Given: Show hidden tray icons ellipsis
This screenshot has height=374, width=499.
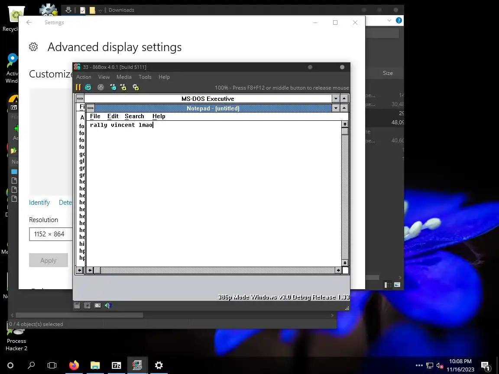Looking at the screenshot, I should pos(419,365).
